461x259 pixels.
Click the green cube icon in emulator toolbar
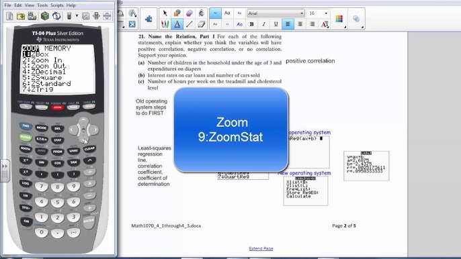click(x=45, y=16)
